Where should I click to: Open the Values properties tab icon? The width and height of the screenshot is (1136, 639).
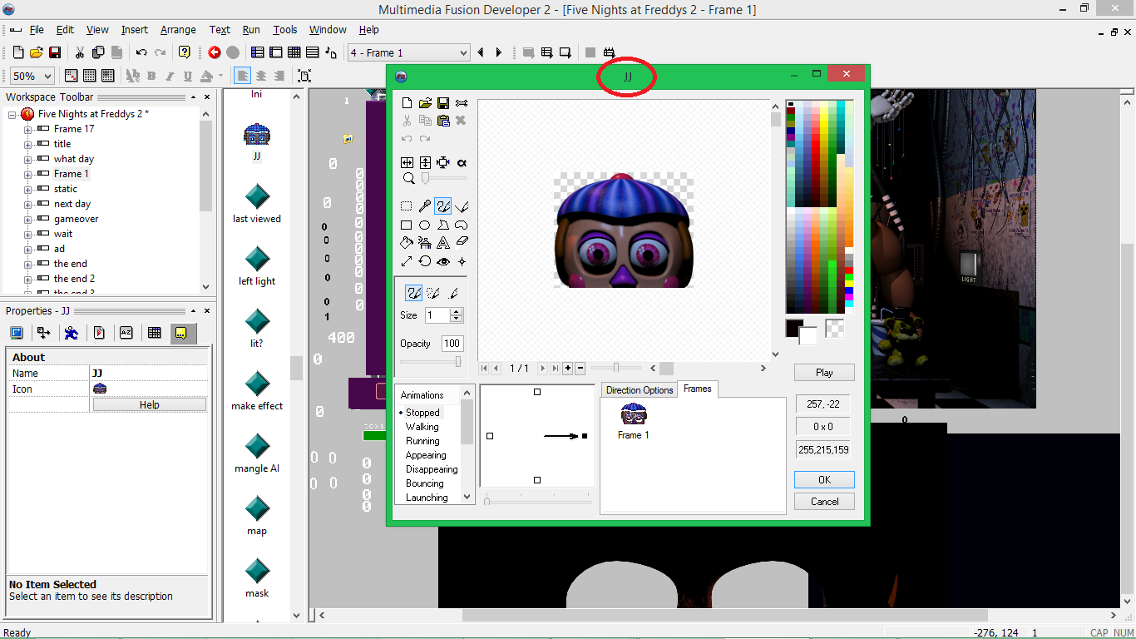coord(126,333)
